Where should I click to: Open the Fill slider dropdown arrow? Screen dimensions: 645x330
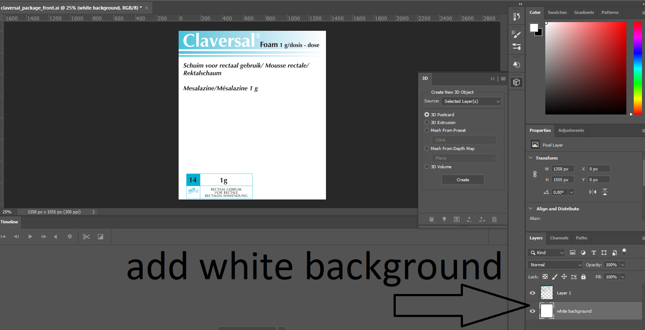(622, 277)
